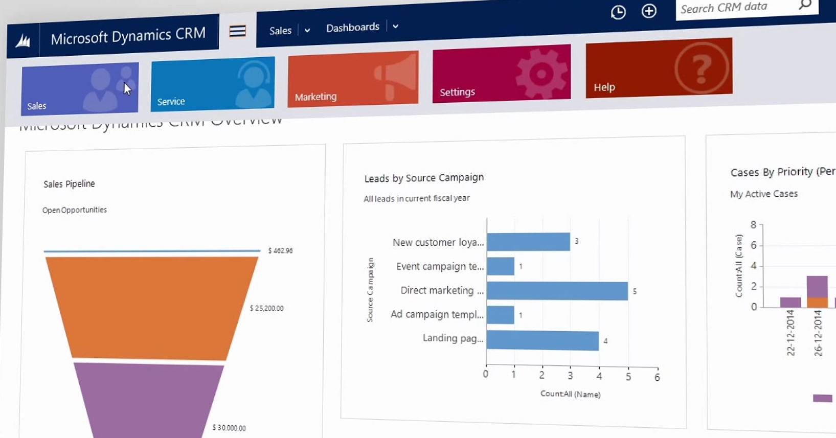The image size is (836, 438).
Task: Click the Direct marketing bar
Action: [x=557, y=291]
